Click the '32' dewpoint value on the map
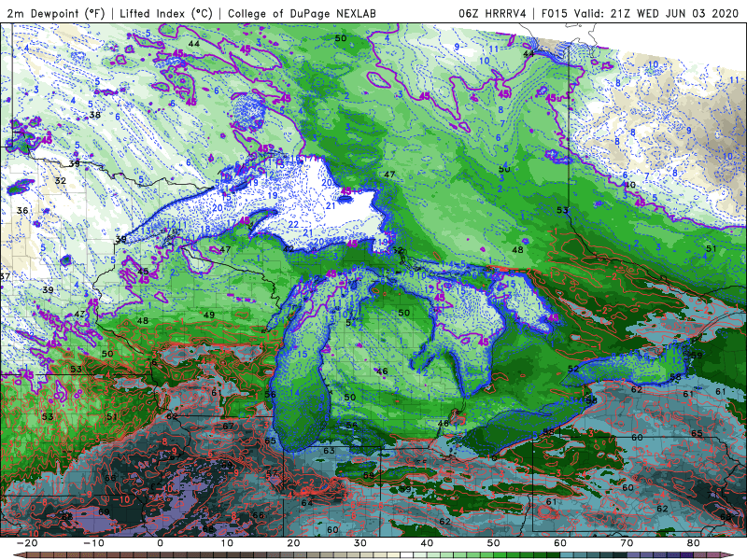Image resolution: width=747 pixels, height=560 pixels. pyautogui.click(x=60, y=181)
